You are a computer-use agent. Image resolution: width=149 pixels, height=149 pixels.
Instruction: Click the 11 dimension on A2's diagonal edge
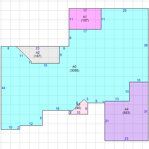point(21,56)
